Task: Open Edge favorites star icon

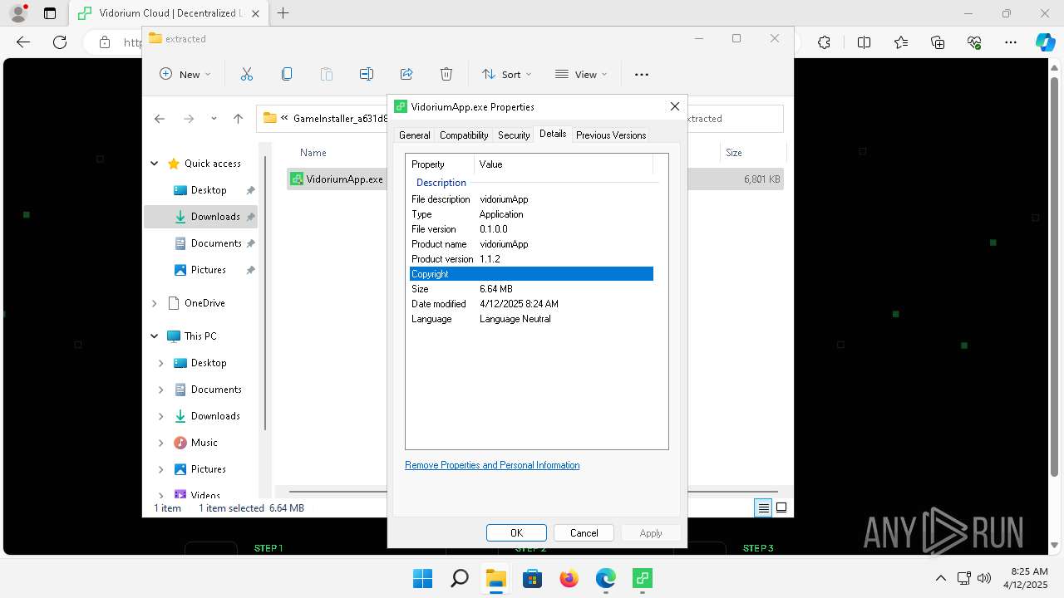Action: coord(901,42)
